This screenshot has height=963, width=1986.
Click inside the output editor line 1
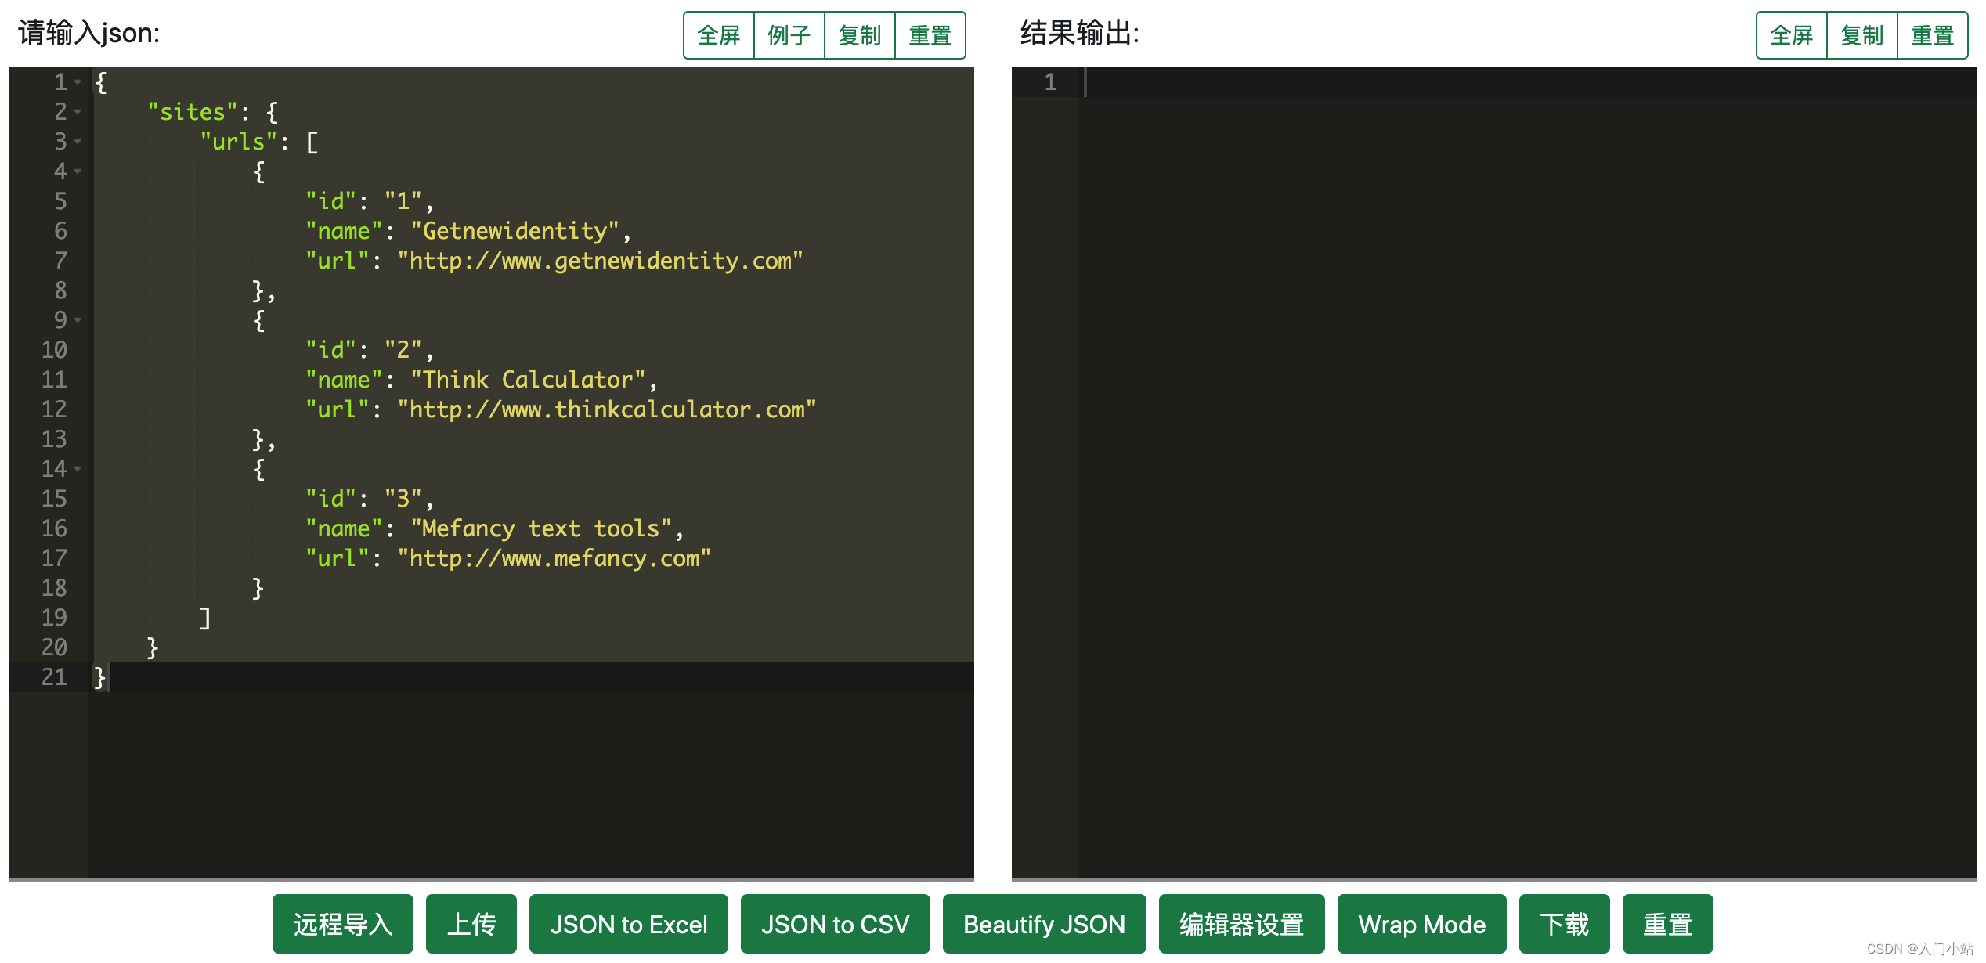click(x=1488, y=82)
